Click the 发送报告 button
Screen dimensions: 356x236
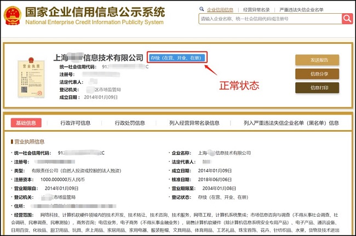317,60
